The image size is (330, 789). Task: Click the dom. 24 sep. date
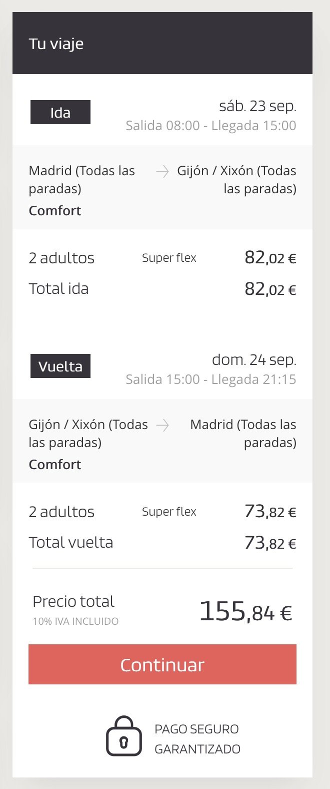pyautogui.click(x=254, y=360)
